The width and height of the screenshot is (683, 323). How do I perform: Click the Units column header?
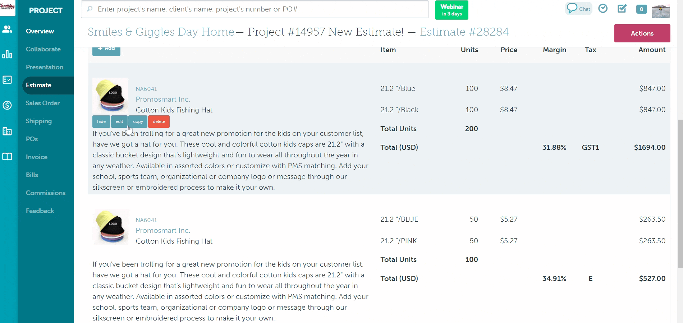pyautogui.click(x=469, y=50)
